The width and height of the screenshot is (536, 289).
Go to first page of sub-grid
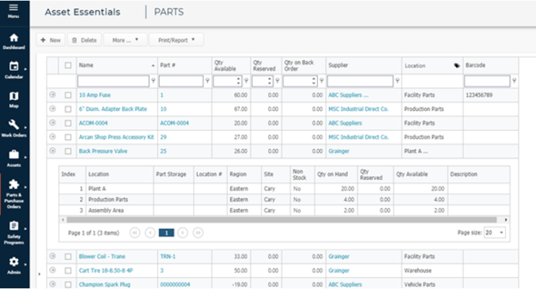coord(134,233)
